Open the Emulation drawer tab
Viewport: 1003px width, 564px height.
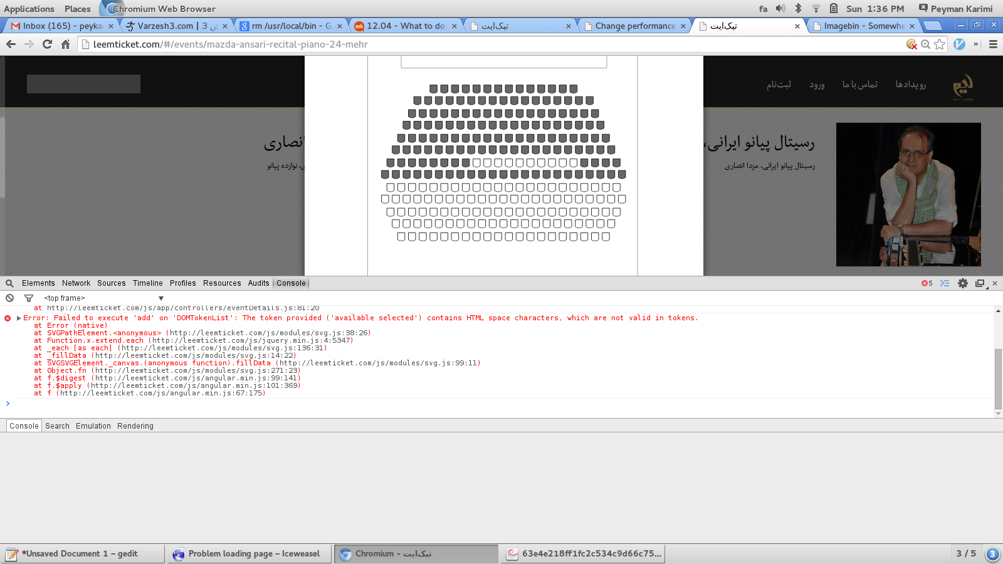point(93,426)
